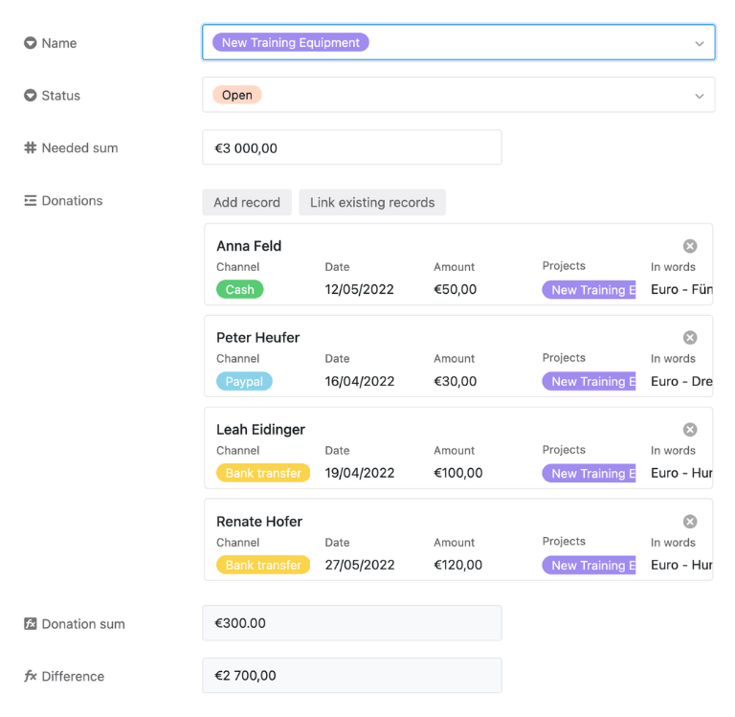Viewport: 735px width, 717px height.
Task: Click the fx icon beside Difference
Action: (x=31, y=676)
